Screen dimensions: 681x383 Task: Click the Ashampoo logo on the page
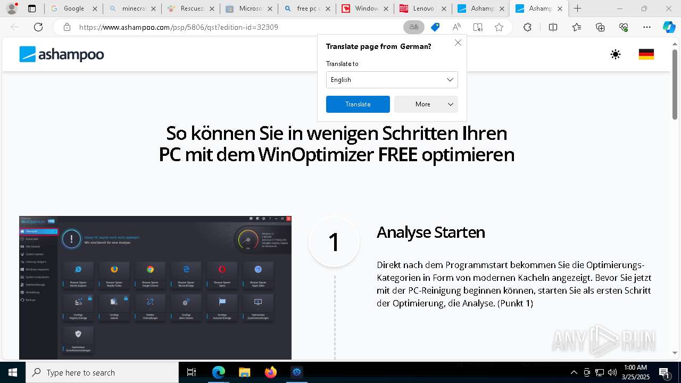click(62, 54)
